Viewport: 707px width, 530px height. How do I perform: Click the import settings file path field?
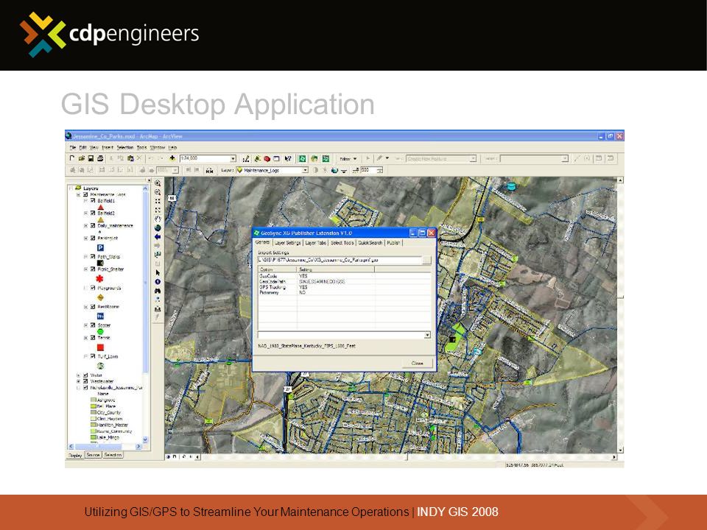(340, 260)
